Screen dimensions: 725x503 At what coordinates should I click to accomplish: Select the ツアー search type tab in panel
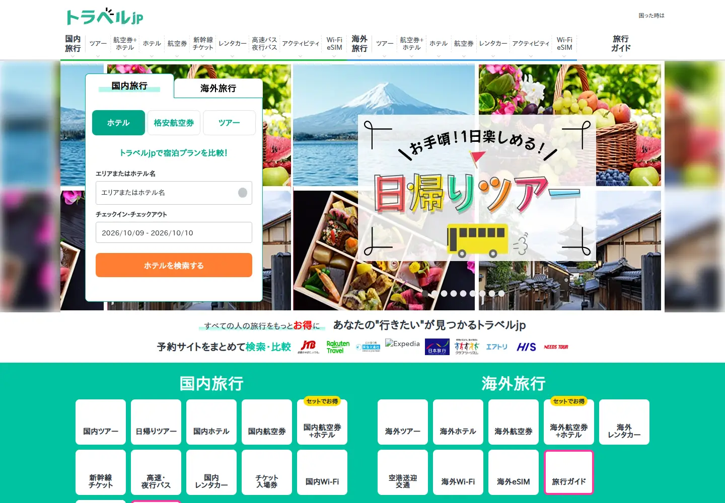pos(229,123)
